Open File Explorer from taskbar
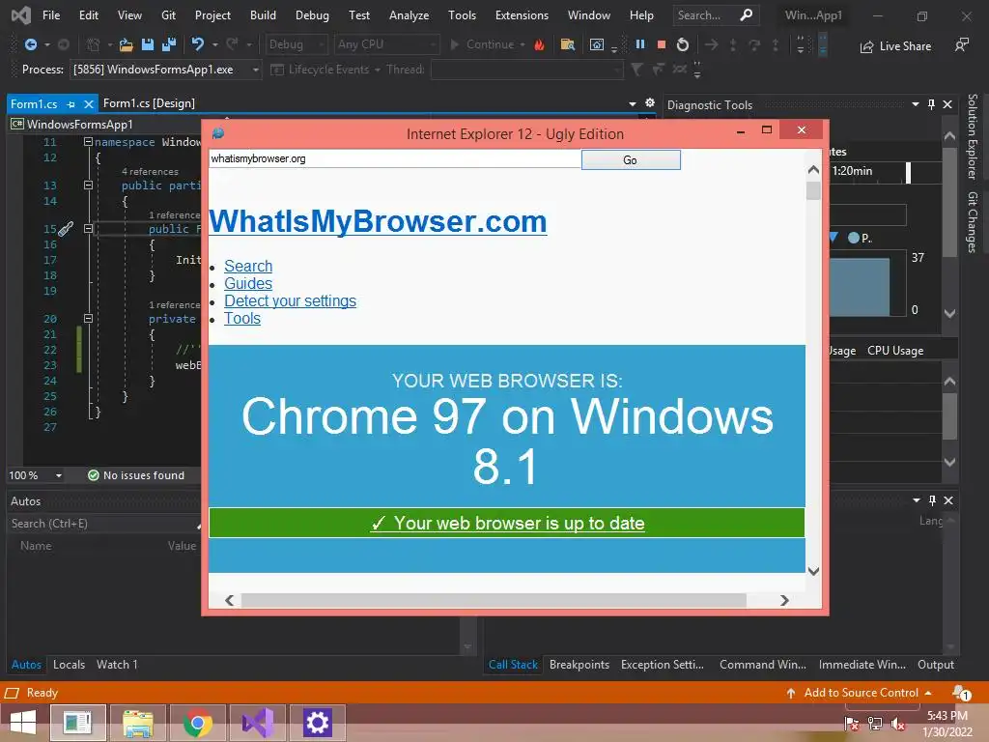This screenshot has height=742, width=989. pyautogui.click(x=137, y=723)
